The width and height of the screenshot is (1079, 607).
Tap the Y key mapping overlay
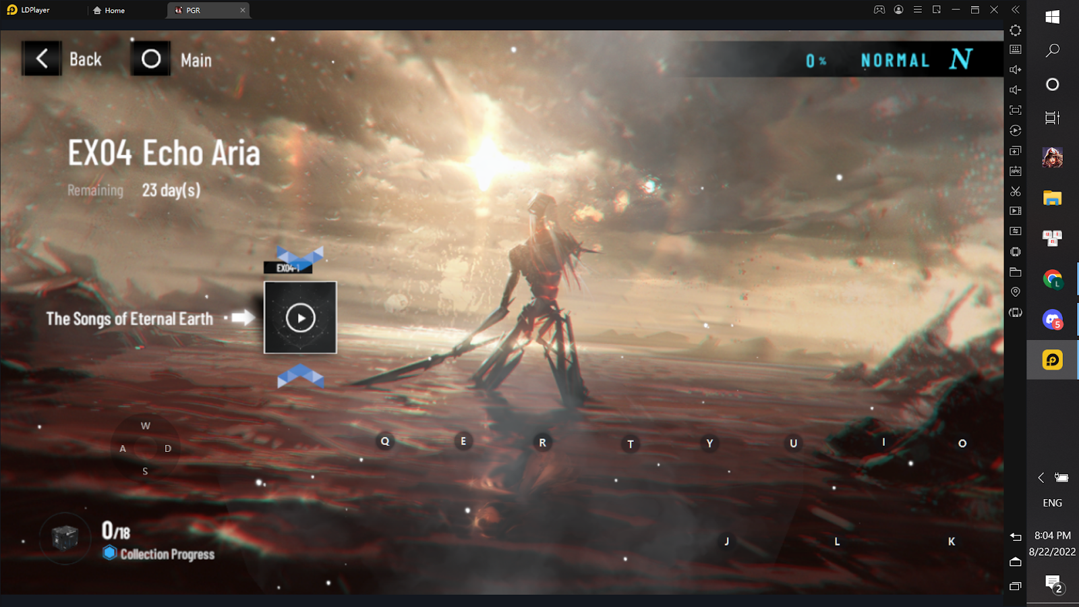(x=709, y=443)
